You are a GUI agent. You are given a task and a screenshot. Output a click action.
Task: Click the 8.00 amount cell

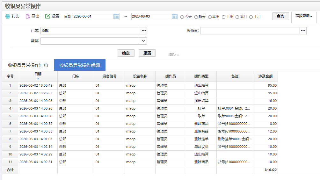tap(265, 124)
